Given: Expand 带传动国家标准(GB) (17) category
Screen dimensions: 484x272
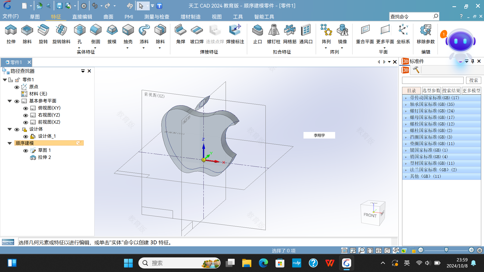Looking at the screenshot, I should coord(406,98).
